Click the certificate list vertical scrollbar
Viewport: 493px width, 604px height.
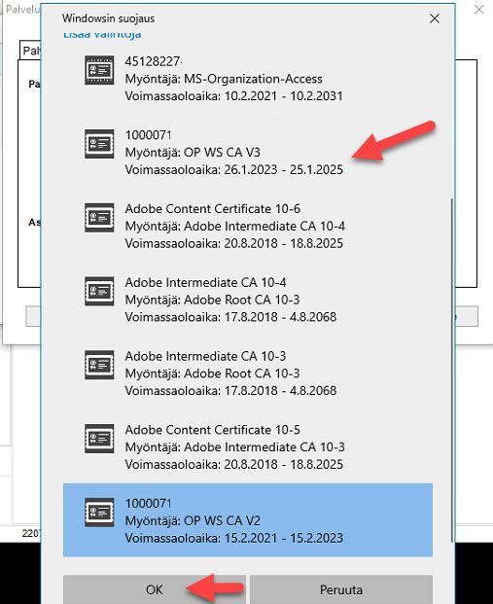[451, 370]
